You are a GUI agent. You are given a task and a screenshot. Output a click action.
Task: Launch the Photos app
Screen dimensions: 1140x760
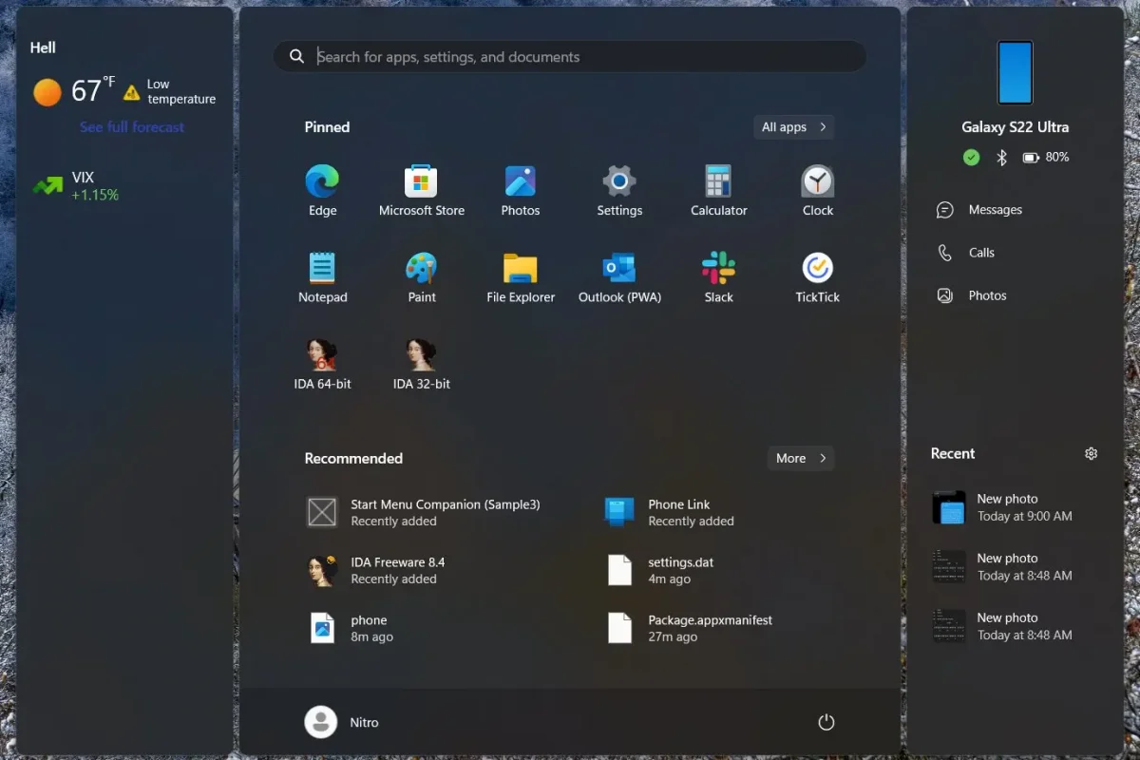(x=520, y=187)
